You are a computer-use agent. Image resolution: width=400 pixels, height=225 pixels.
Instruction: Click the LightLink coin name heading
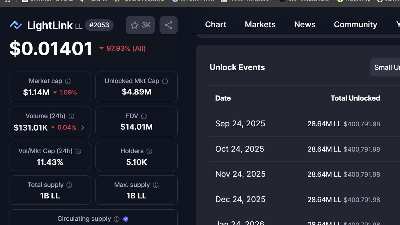[x=50, y=25]
